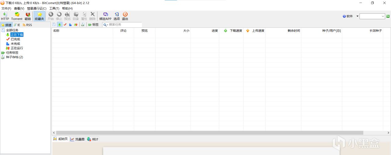
Task: Click the red checkmark completed filter icon
Action: (x=65, y=24)
